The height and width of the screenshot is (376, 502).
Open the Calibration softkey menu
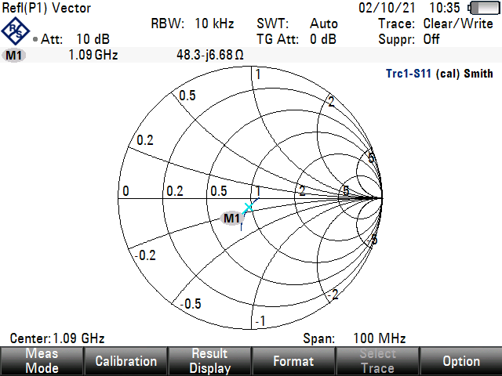tap(125, 361)
